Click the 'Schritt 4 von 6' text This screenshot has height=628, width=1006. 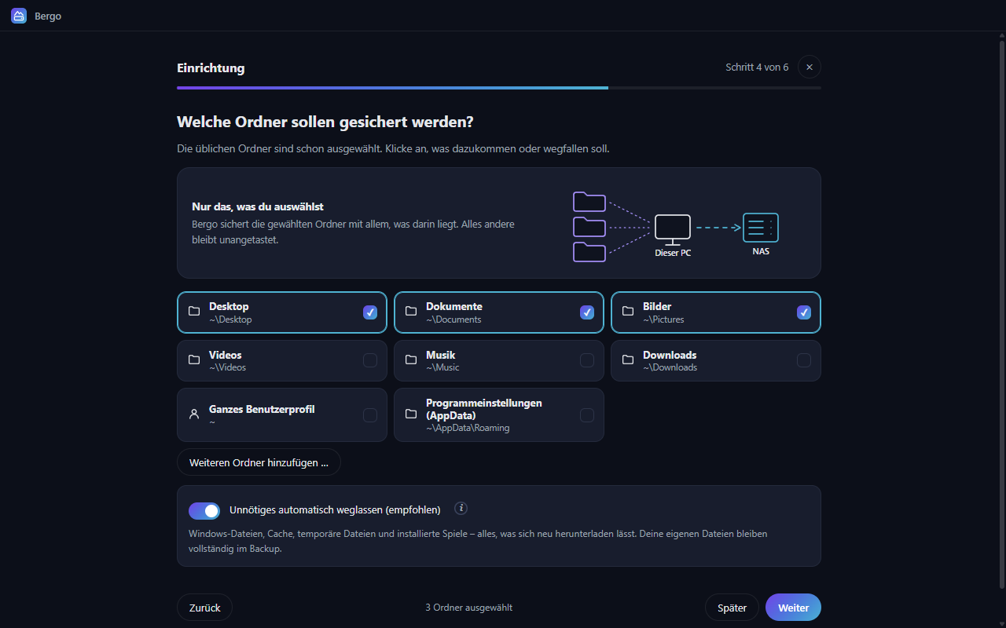(757, 68)
